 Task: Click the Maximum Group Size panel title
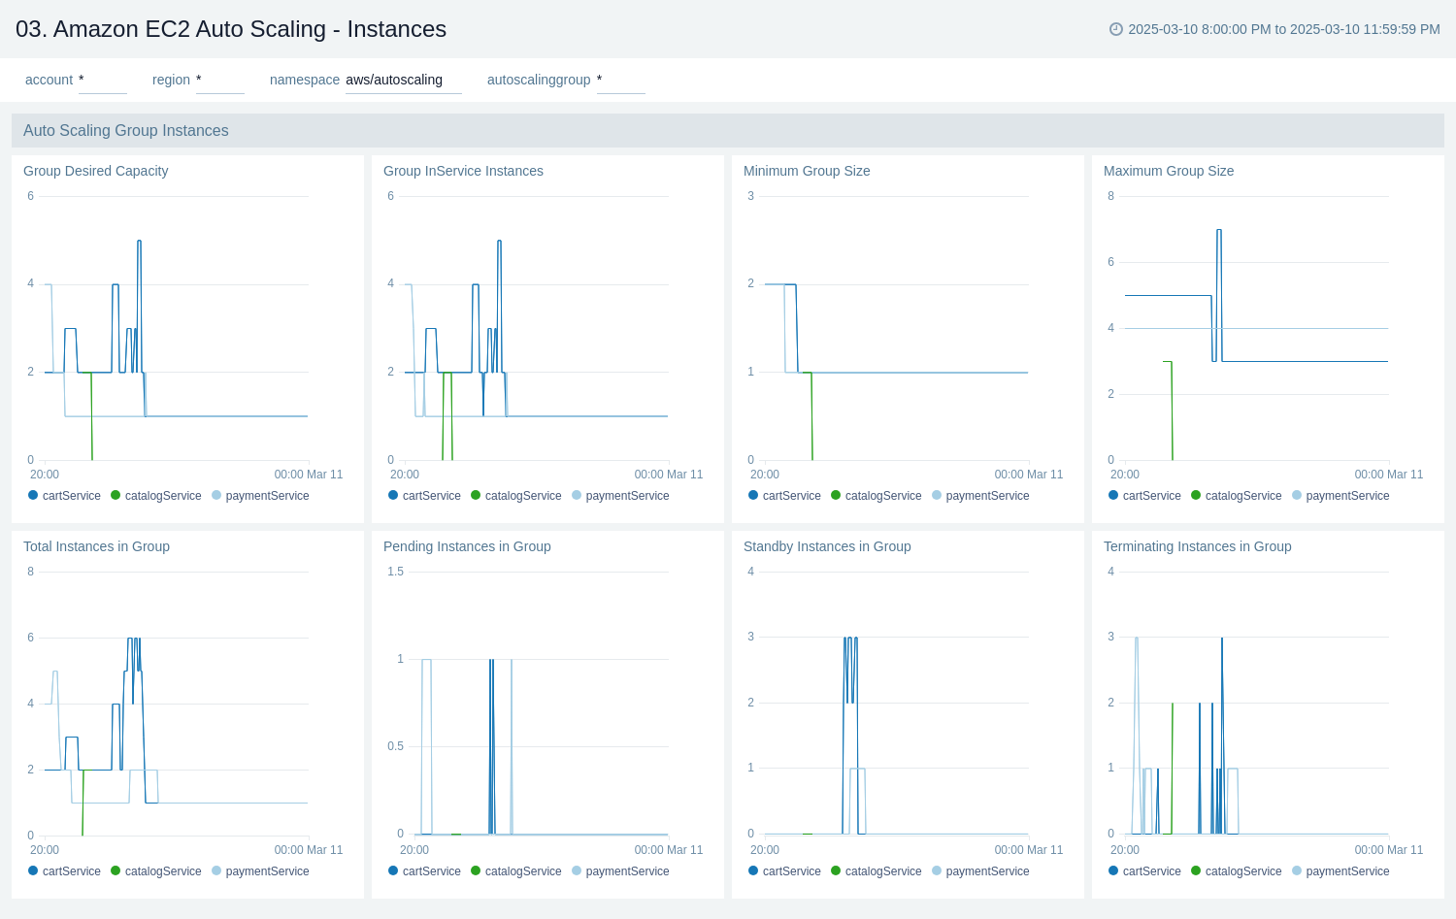(1168, 171)
